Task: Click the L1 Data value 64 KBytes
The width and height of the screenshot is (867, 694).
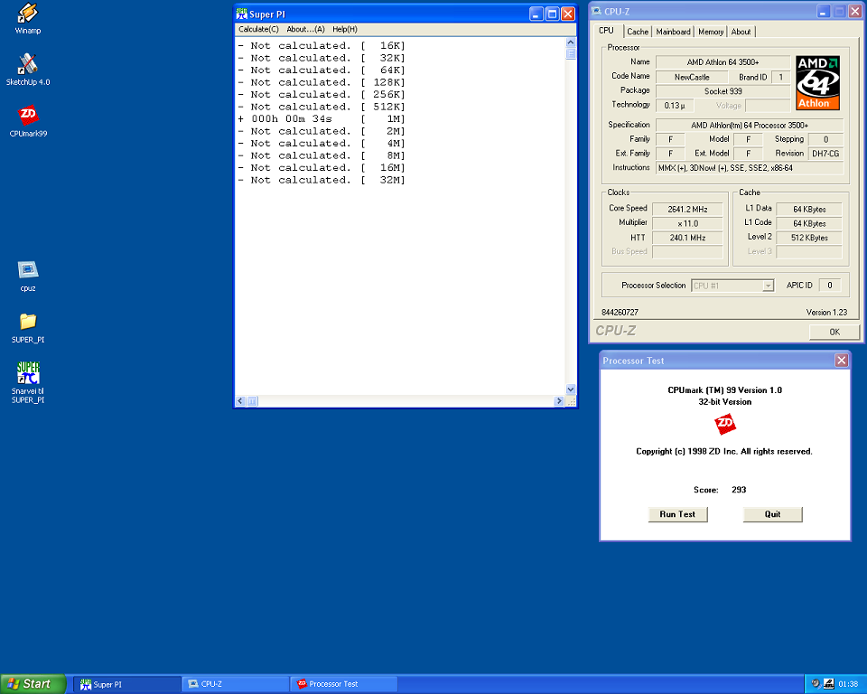Action: [x=809, y=210]
